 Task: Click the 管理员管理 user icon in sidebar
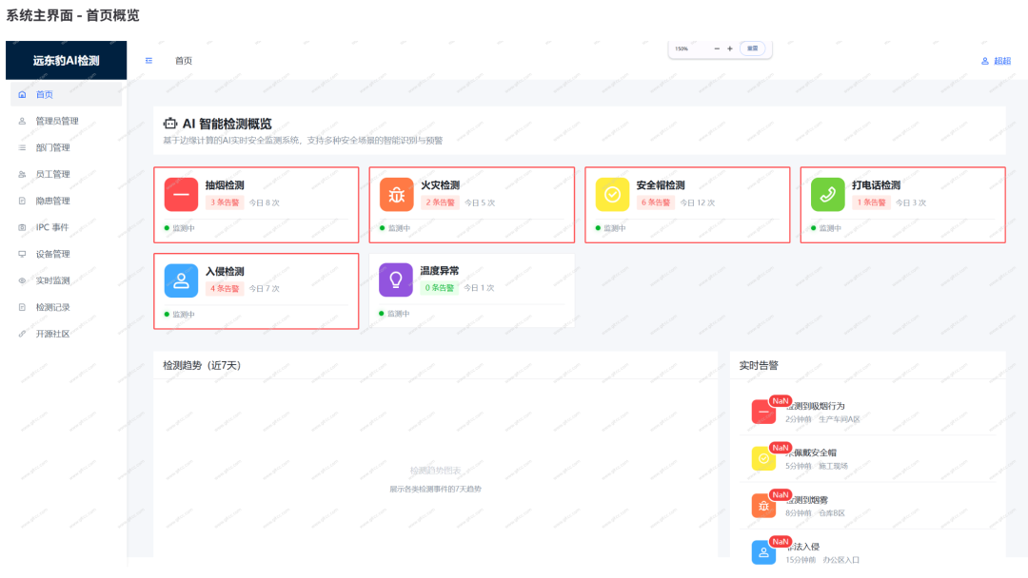point(22,121)
